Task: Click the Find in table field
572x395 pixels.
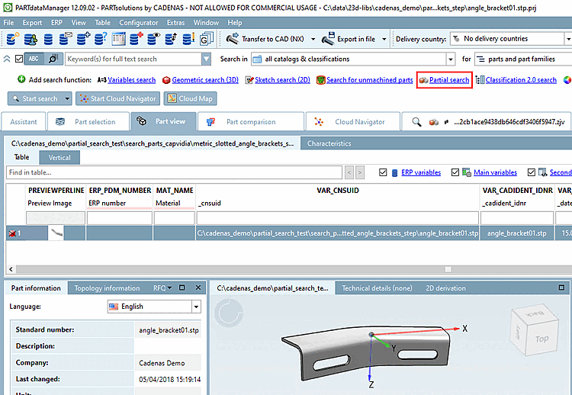Action: 174,172
